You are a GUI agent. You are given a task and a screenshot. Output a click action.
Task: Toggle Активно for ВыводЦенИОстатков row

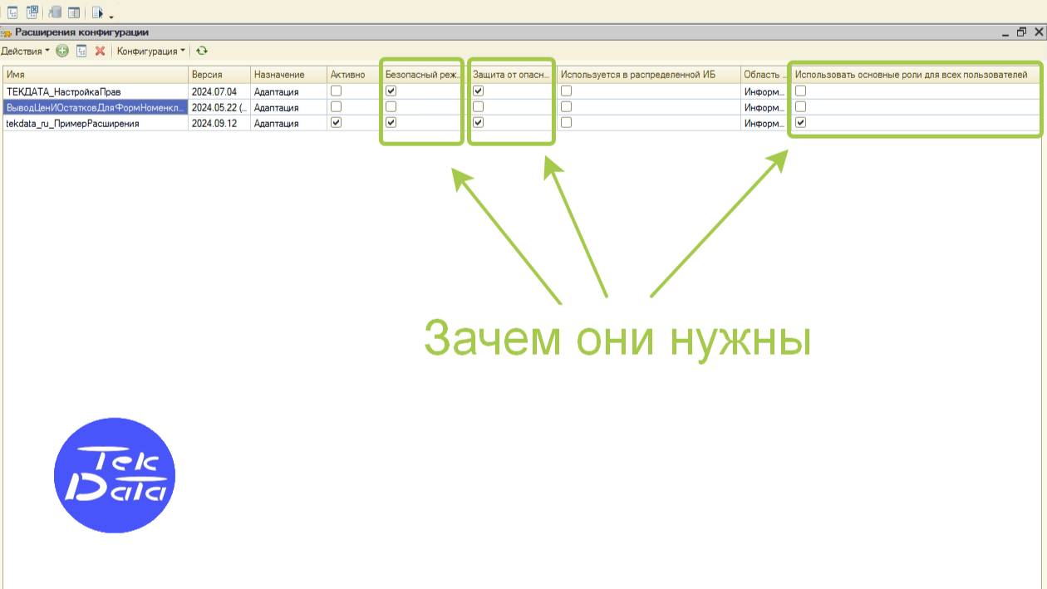336,106
